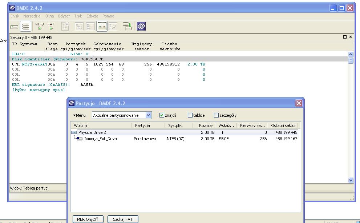Click the Sektory 0 - 488 199 445 title

pyautogui.click(x=31, y=37)
